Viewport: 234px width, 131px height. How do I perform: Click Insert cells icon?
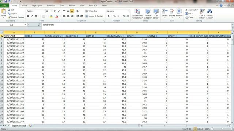[165, 12]
